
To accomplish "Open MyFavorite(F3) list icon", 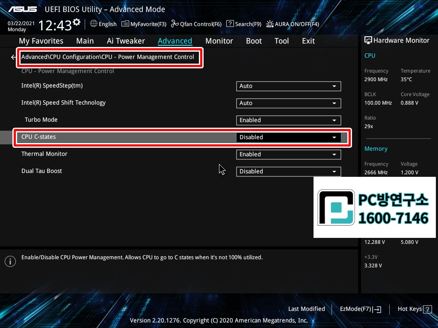I will [x=125, y=24].
